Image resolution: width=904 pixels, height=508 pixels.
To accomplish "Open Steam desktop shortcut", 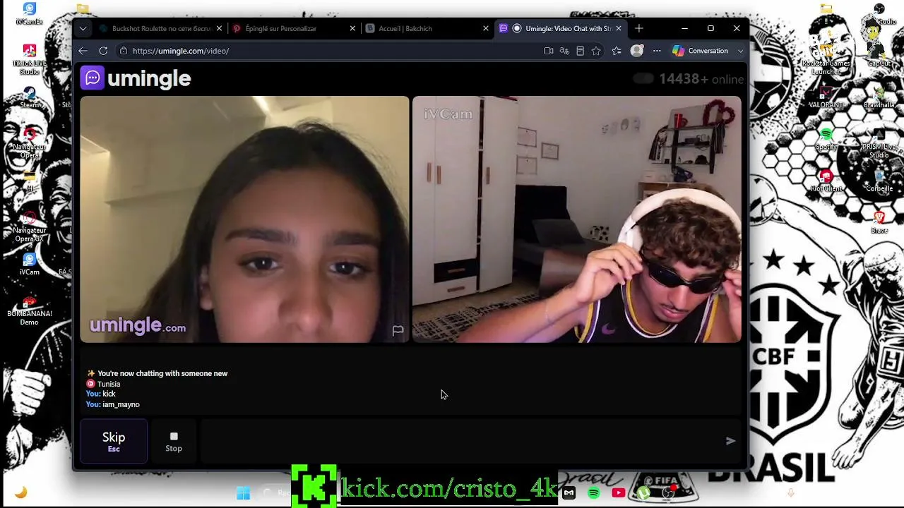I will 30,97.
